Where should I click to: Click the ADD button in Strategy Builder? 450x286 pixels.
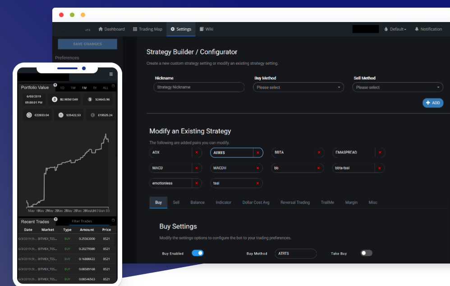tap(432, 103)
